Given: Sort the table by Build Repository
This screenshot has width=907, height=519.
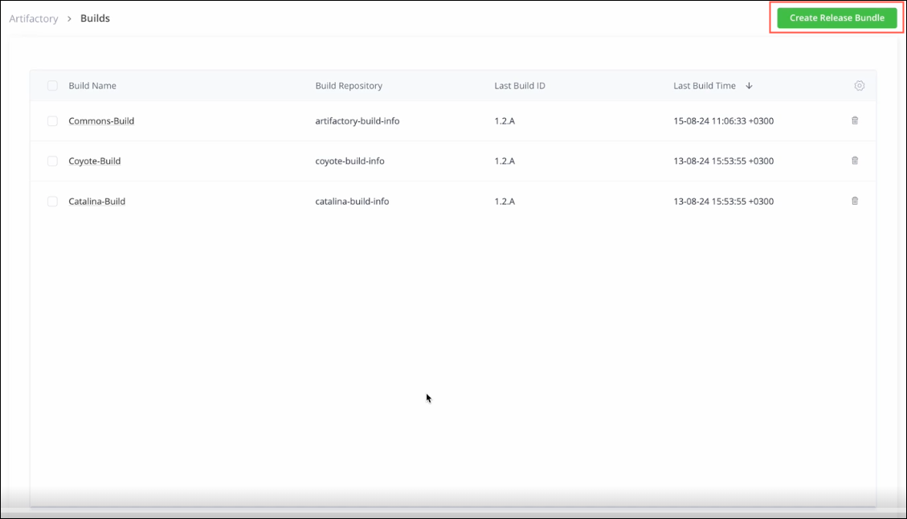Looking at the screenshot, I should pos(349,85).
